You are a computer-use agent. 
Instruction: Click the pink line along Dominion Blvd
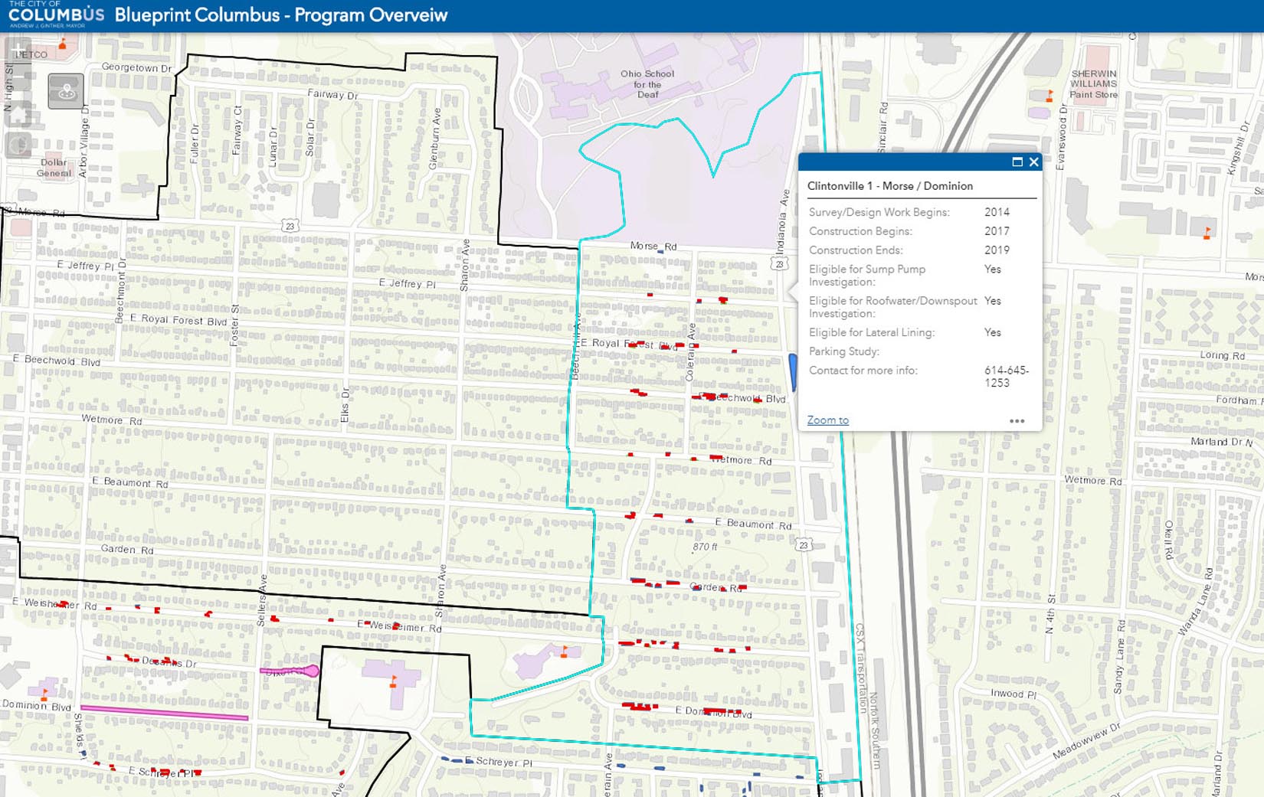pos(164,713)
